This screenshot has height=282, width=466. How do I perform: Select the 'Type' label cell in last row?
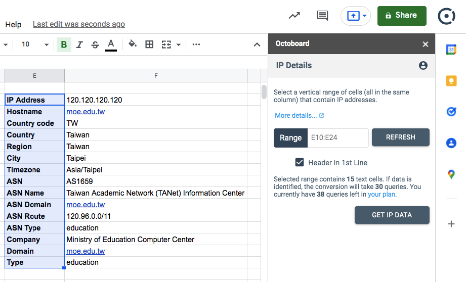click(34, 262)
